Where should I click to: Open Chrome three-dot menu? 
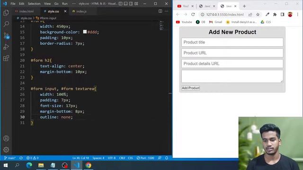point(298,15)
